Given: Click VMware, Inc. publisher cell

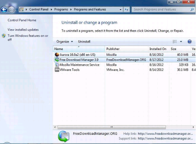Looking at the screenshot, I should 115,70.
